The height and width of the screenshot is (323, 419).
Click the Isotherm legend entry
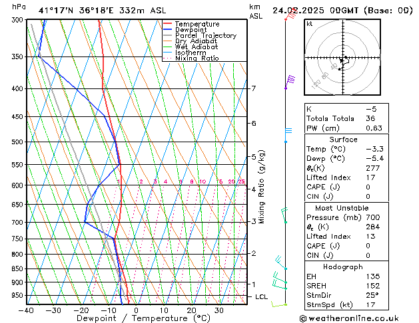coord(185,53)
